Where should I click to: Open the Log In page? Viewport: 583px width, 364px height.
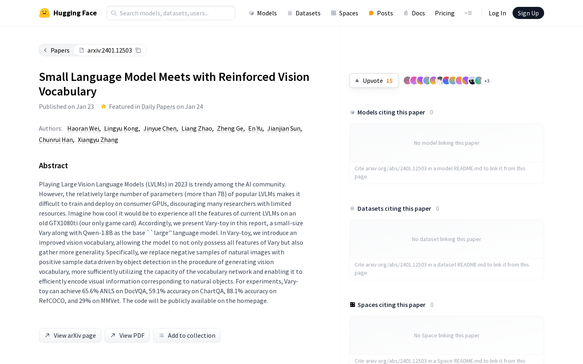pyautogui.click(x=497, y=13)
